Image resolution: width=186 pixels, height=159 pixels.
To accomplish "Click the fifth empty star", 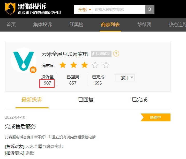I will (106, 65).
